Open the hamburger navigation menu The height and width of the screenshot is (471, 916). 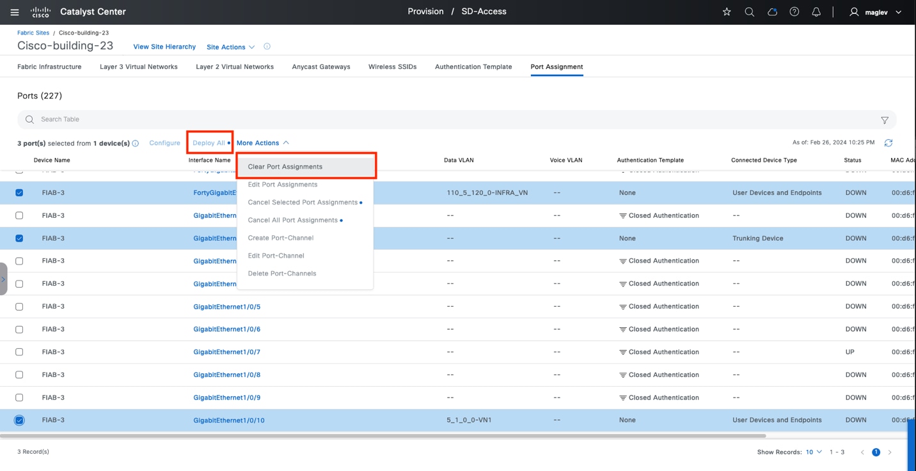tap(15, 12)
